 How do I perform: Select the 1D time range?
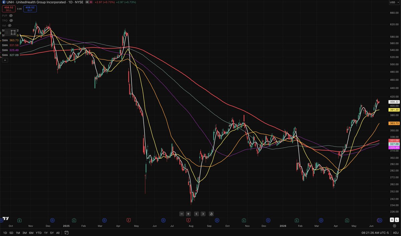pos(5,233)
